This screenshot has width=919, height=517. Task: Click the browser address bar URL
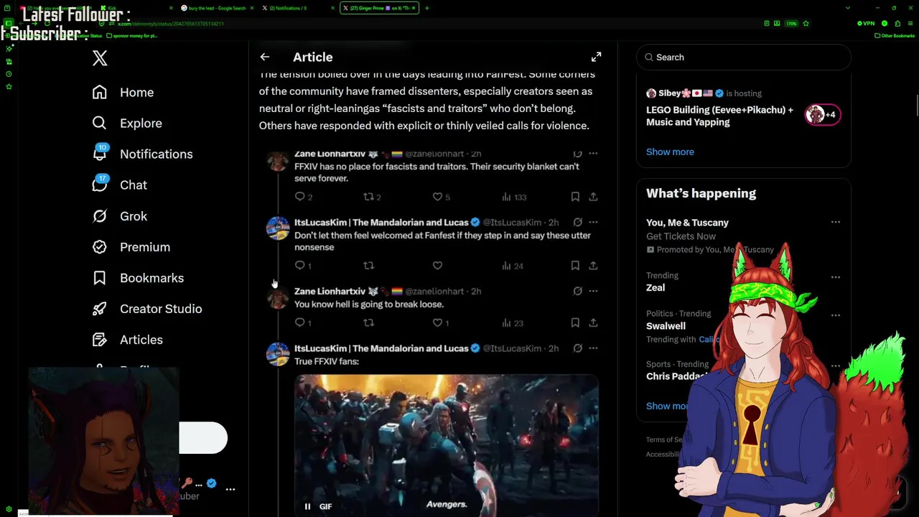click(x=171, y=24)
